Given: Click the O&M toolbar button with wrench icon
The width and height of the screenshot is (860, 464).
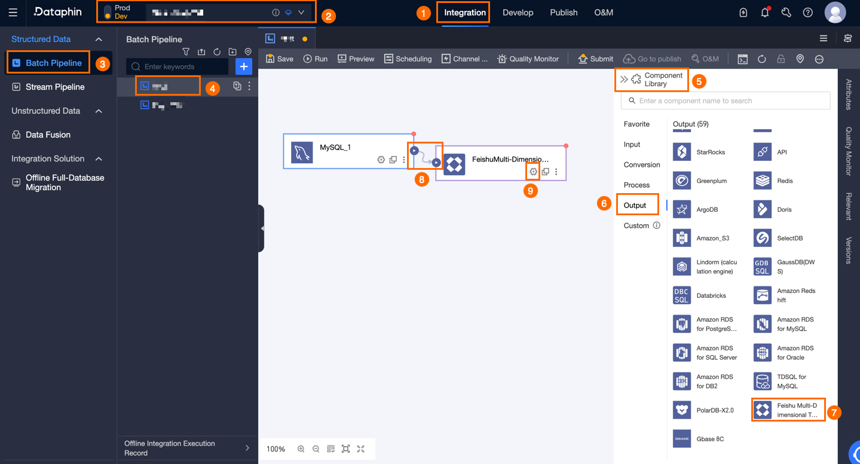Looking at the screenshot, I should [705, 59].
